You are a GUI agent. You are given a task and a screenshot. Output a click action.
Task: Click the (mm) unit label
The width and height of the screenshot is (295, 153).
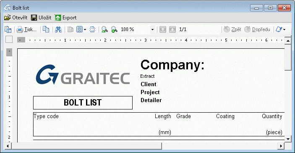tap(165, 132)
